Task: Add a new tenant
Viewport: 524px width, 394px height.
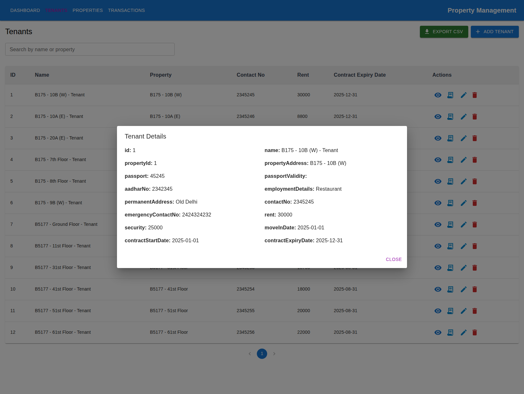Action: (x=495, y=32)
